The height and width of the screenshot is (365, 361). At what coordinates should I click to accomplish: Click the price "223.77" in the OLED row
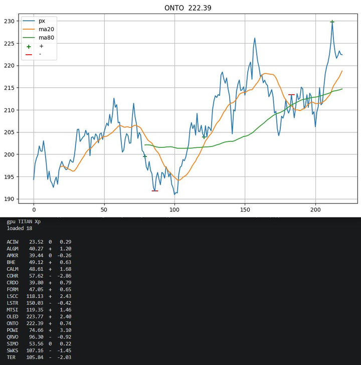35,316
